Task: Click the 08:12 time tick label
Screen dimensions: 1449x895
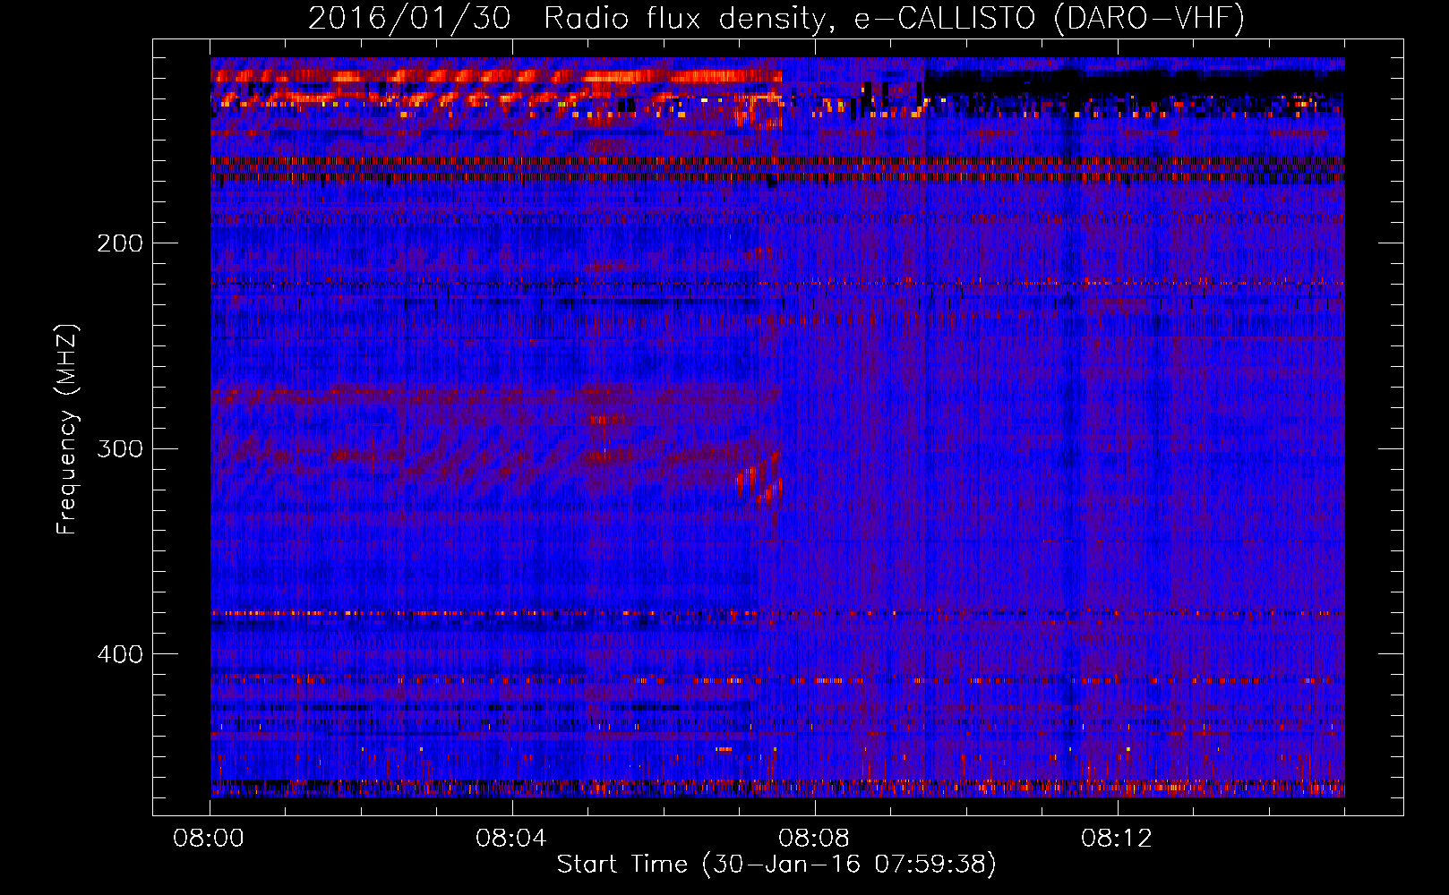Action: (1117, 839)
